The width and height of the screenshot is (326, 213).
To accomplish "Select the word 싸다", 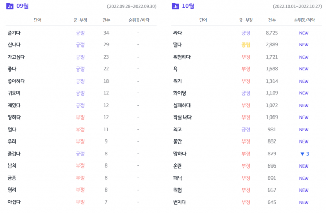I will click(x=178, y=33).
